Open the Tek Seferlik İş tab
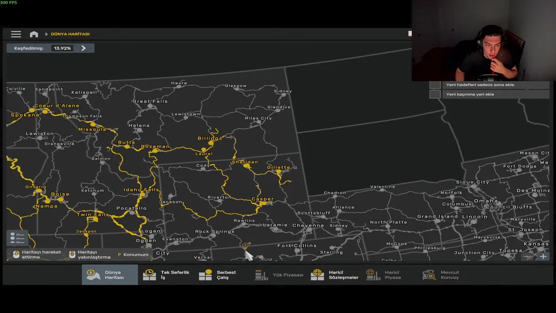 166,275
